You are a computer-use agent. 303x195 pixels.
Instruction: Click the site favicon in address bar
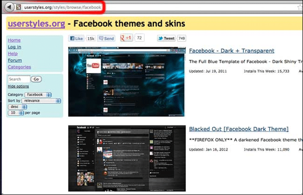(x=18, y=8)
